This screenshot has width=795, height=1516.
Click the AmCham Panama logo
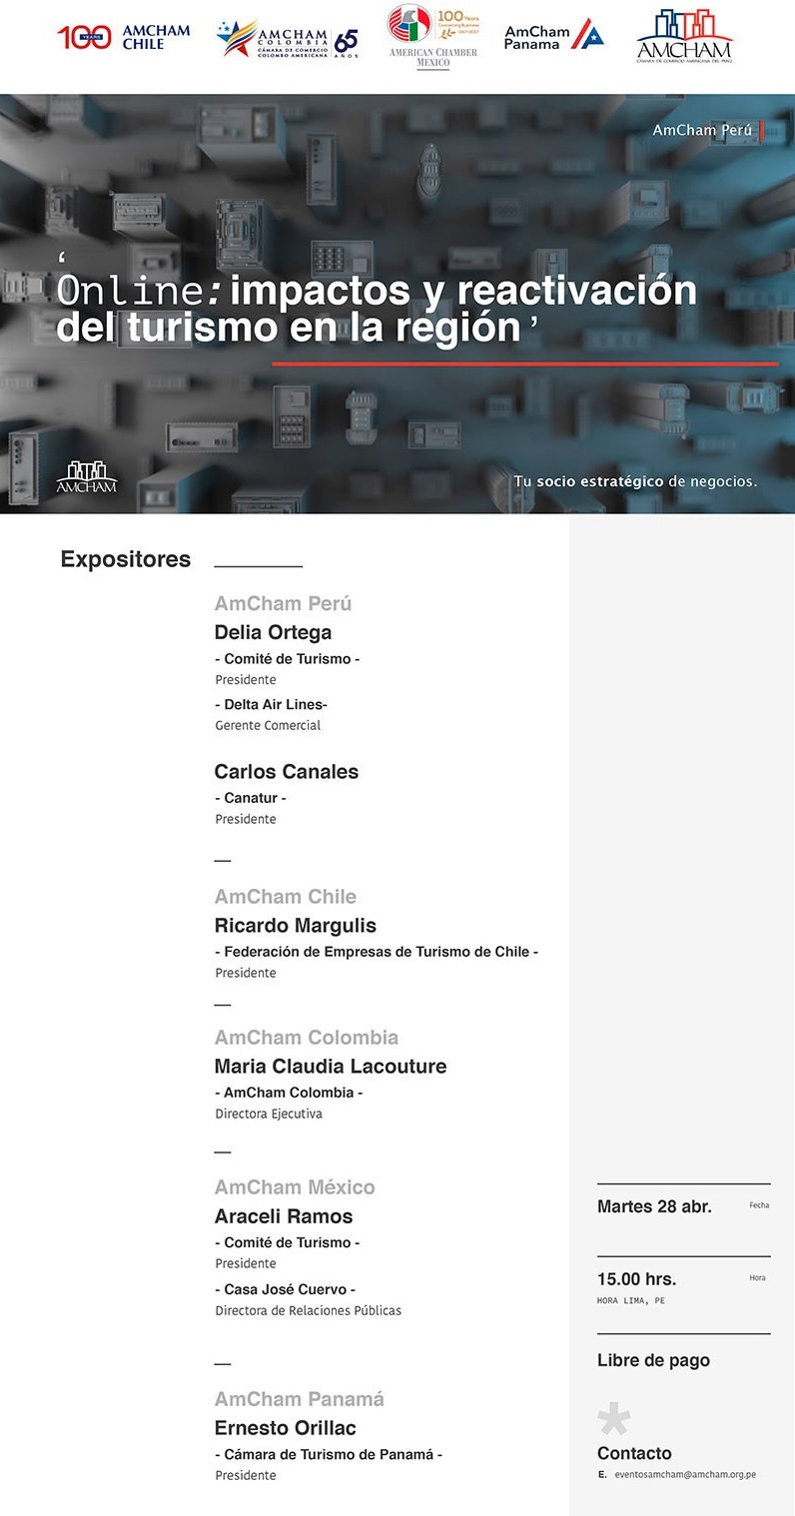click(x=553, y=37)
